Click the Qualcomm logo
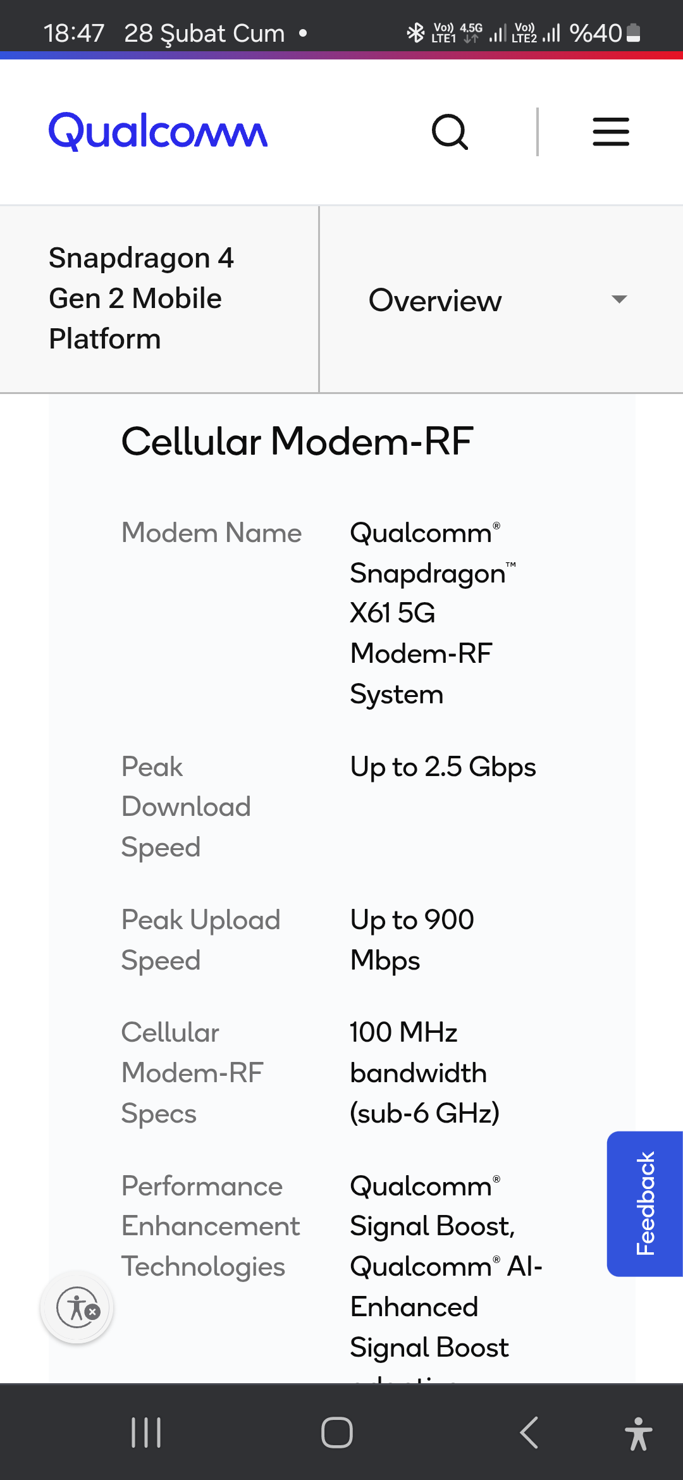This screenshot has height=1480, width=683. 158,132
